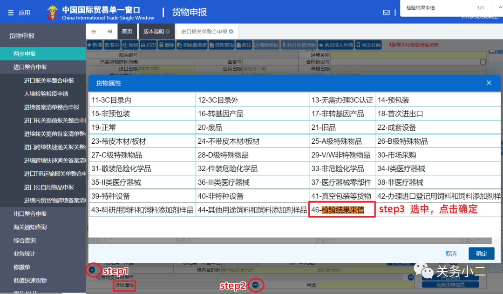Click the 特许权使用费 toolbar button

click(299, 45)
